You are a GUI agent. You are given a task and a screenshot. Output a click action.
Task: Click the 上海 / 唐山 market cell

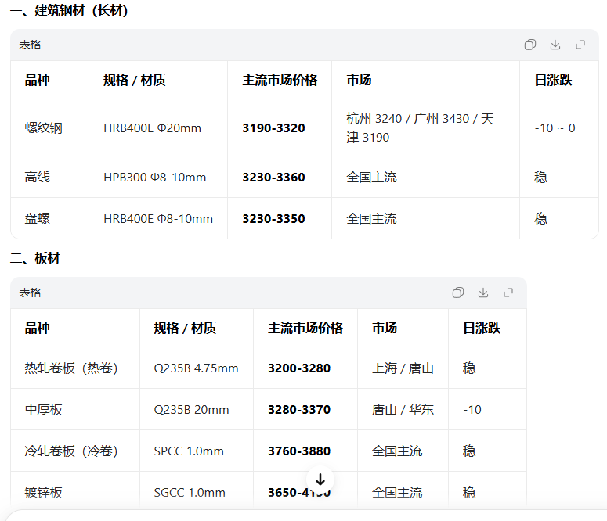(403, 368)
